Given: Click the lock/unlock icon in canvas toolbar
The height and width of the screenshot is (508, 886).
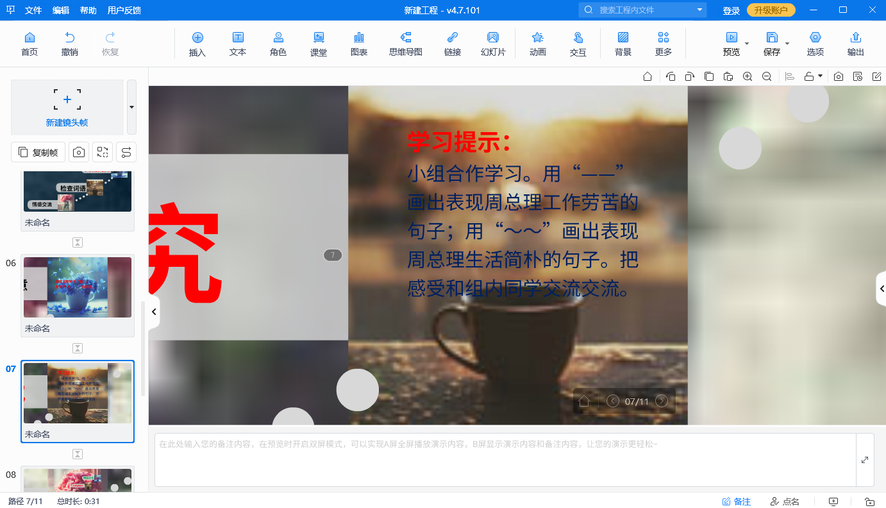Looking at the screenshot, I should [809, 76].
